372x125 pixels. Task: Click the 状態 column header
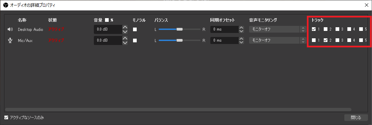[x=52, y=20]
